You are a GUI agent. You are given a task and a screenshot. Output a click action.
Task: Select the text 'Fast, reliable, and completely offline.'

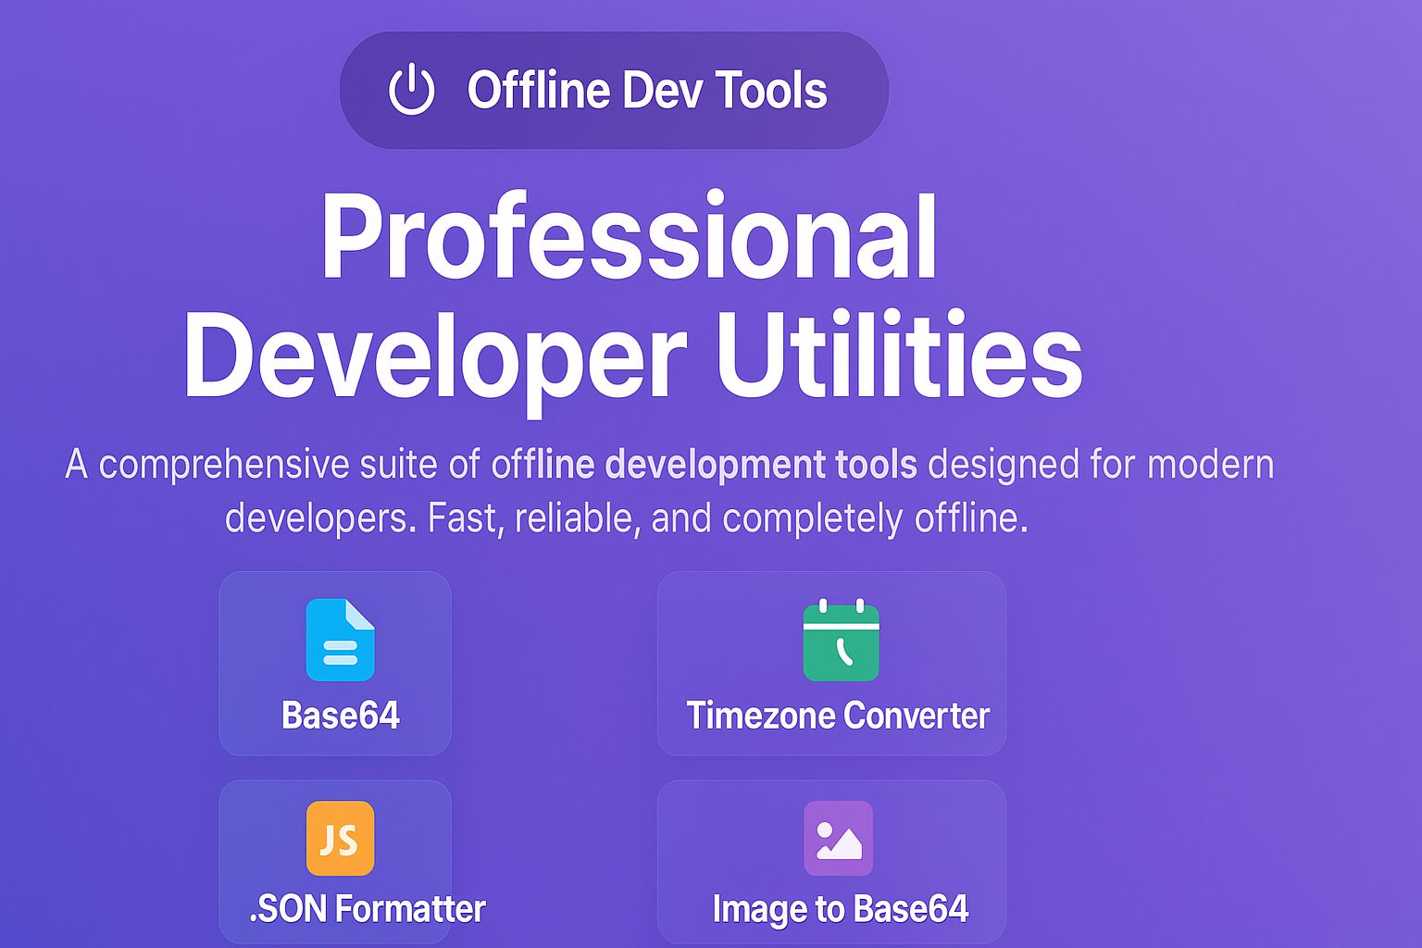coord(728,518)
